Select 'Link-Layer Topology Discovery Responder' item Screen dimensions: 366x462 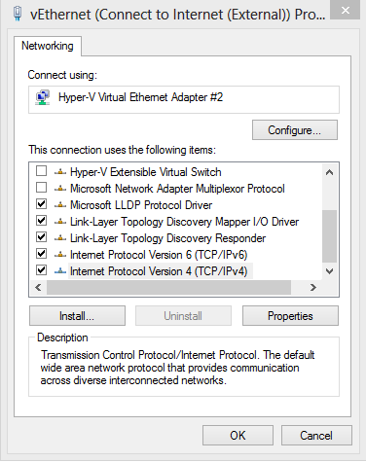point(167,238)
